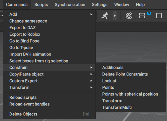Open the Settings menu
The image size is (167, 121).
[100, 5]
